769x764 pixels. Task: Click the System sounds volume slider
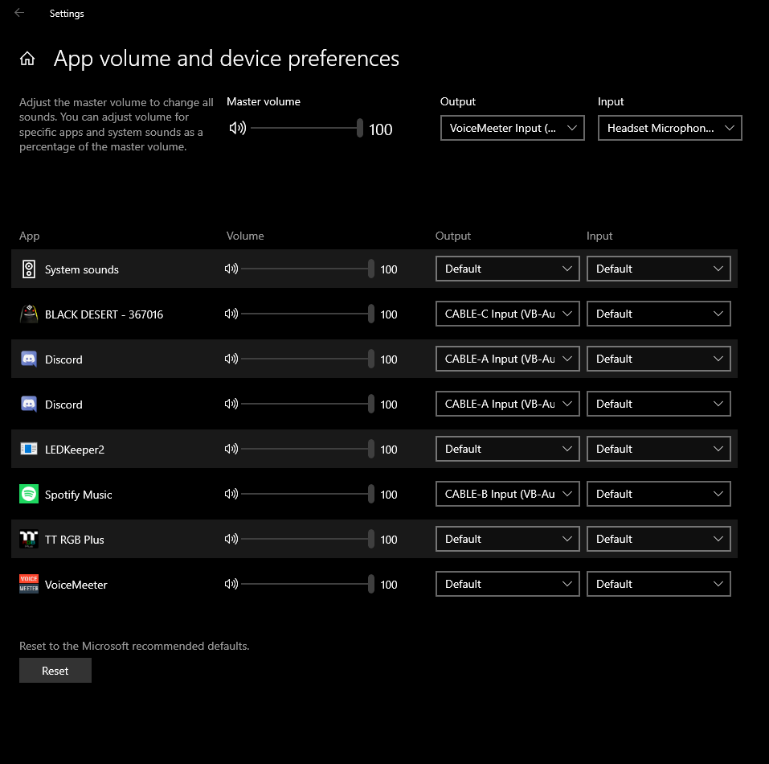(308, 269)
